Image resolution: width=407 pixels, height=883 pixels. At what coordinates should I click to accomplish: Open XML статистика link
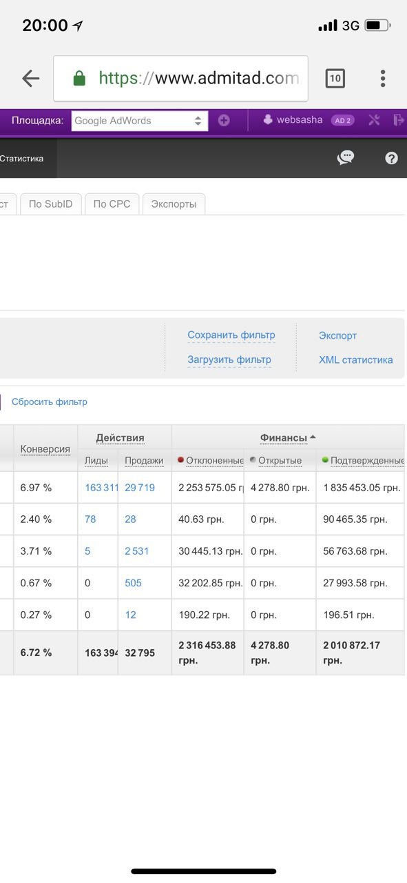[356, 360]
